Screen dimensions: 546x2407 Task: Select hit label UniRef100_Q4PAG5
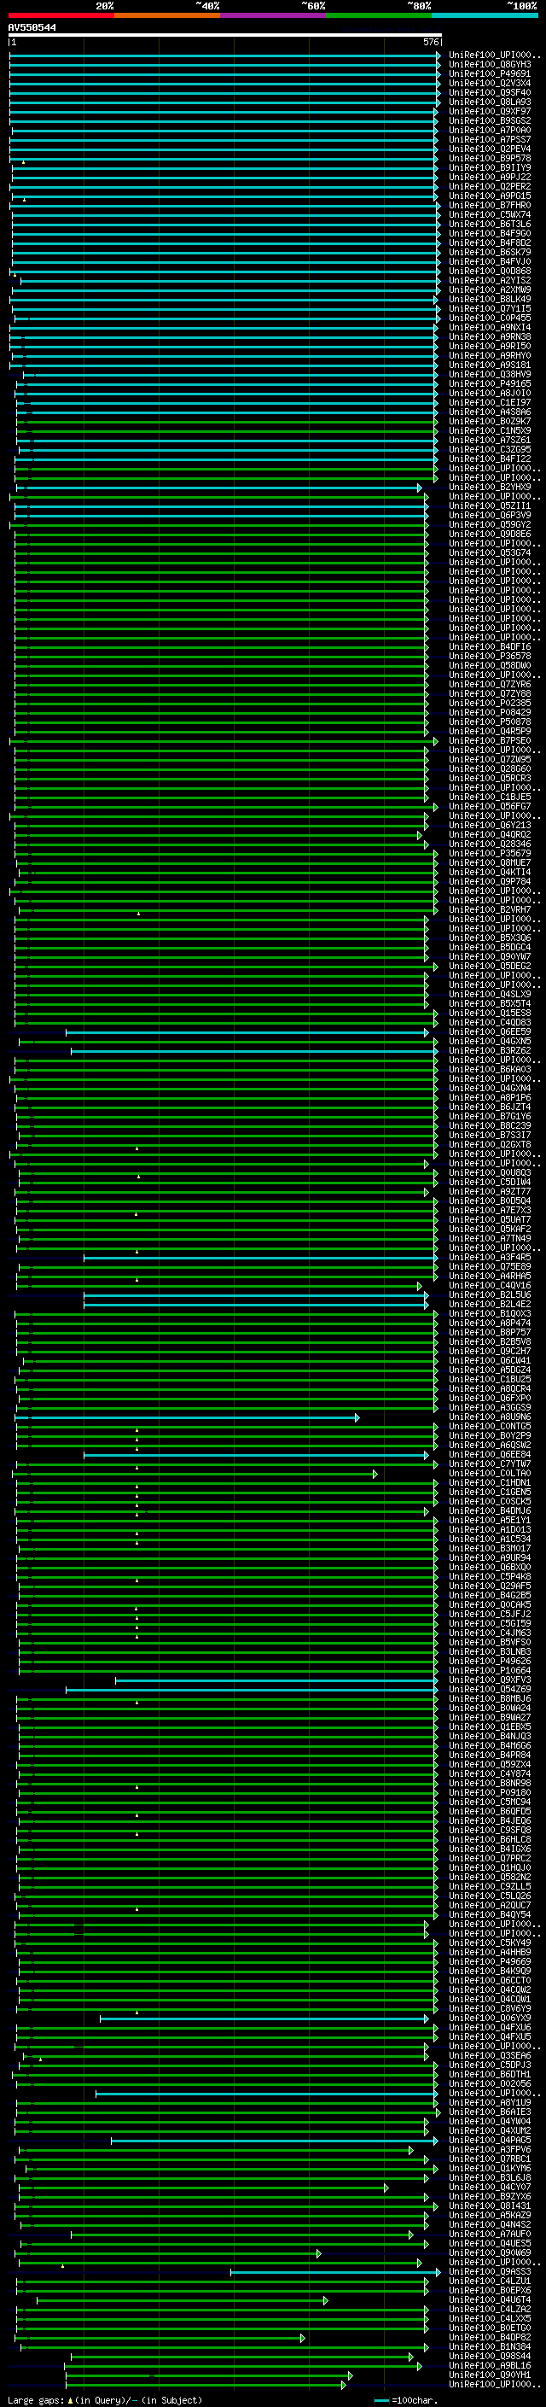coord(490,2140)
